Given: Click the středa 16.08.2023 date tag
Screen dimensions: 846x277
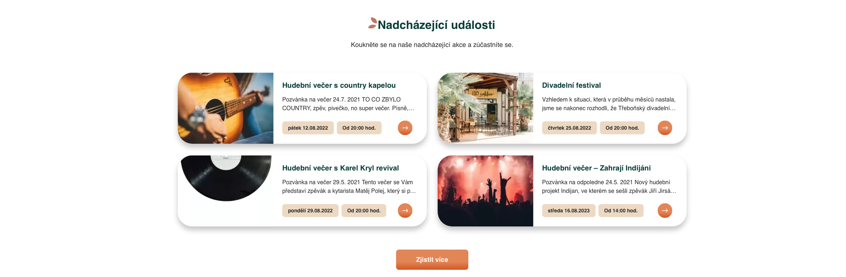Looking at the screenshot, I should click(568, 211).
